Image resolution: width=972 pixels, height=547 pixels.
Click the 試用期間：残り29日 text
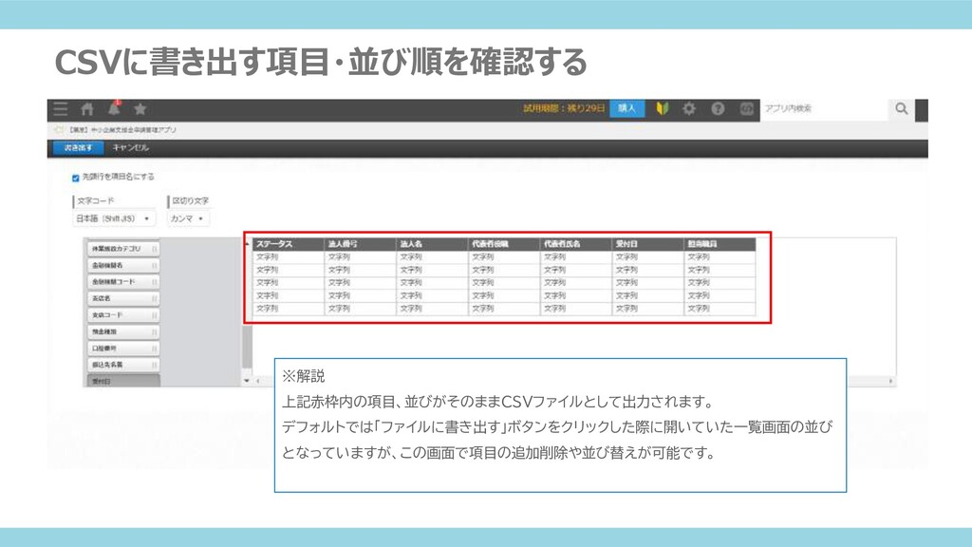[x=564, y=108]
